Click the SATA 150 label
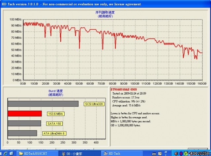The image size is (211, 156). [54, 124]
